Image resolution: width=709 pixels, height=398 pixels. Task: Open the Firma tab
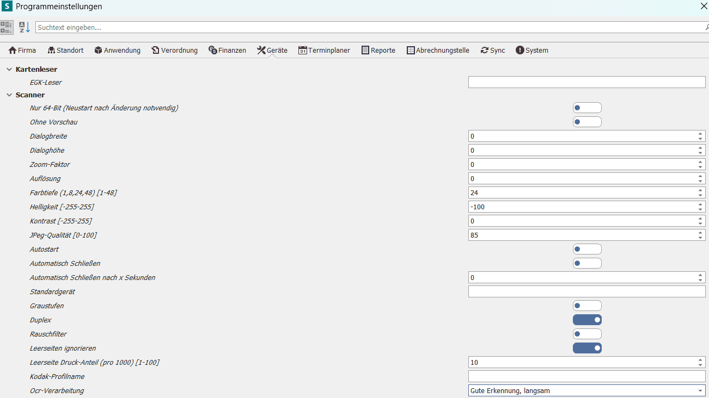tap(22, 50)
